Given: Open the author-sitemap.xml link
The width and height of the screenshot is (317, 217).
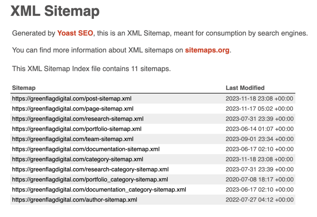Looking at the screenshot, I should 74,200.
